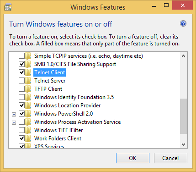Select the Simple TCPIP services label

[89, 56]
